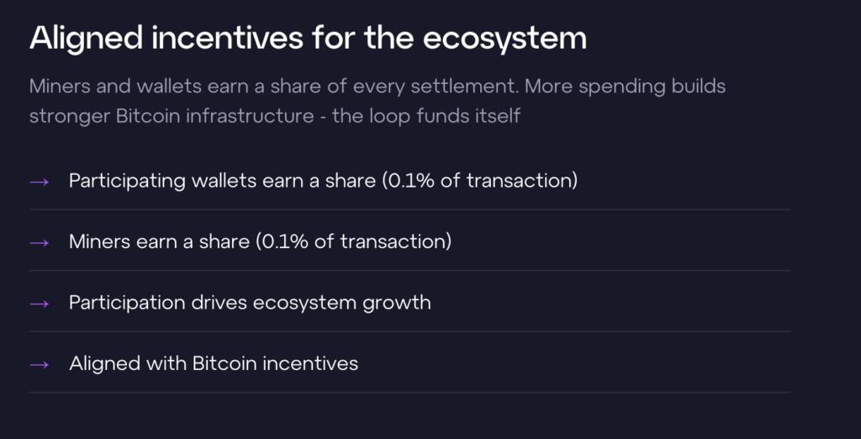
Task: Click divider line beneath Miners earn a share row
Action: click(409, 270)
